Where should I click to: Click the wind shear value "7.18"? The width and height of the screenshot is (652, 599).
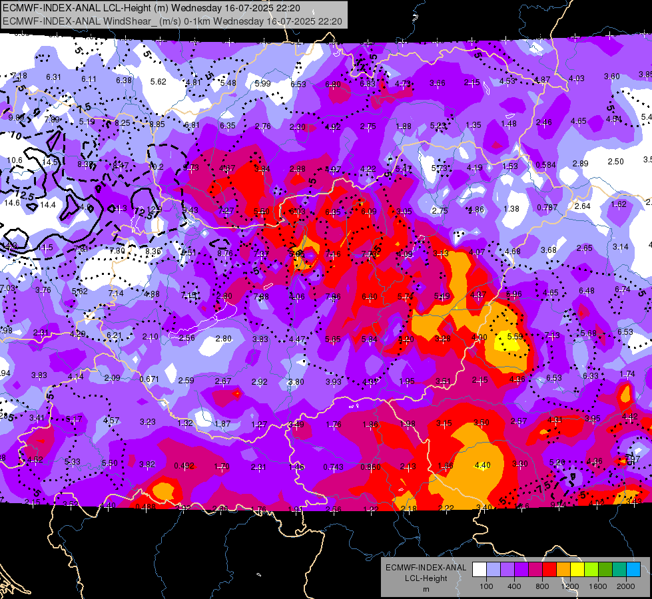pos(19,76)
